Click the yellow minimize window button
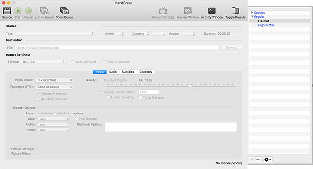313x169 pixels. point(9,3)
